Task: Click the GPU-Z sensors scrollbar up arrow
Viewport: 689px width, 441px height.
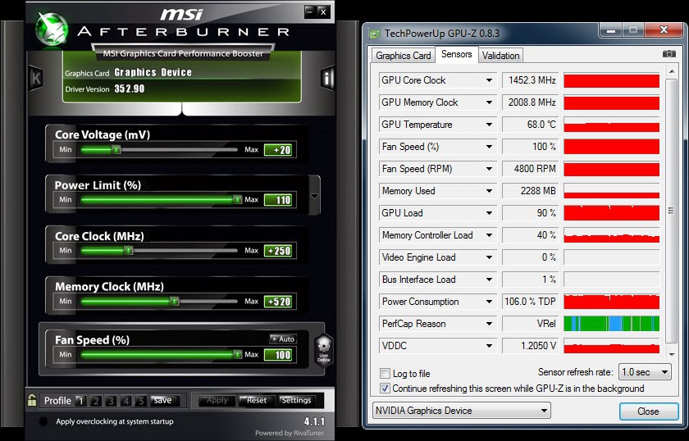Action: [671, 71]
